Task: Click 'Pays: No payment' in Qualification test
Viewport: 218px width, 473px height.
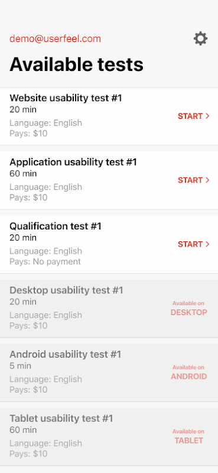Action: point(45,261)
